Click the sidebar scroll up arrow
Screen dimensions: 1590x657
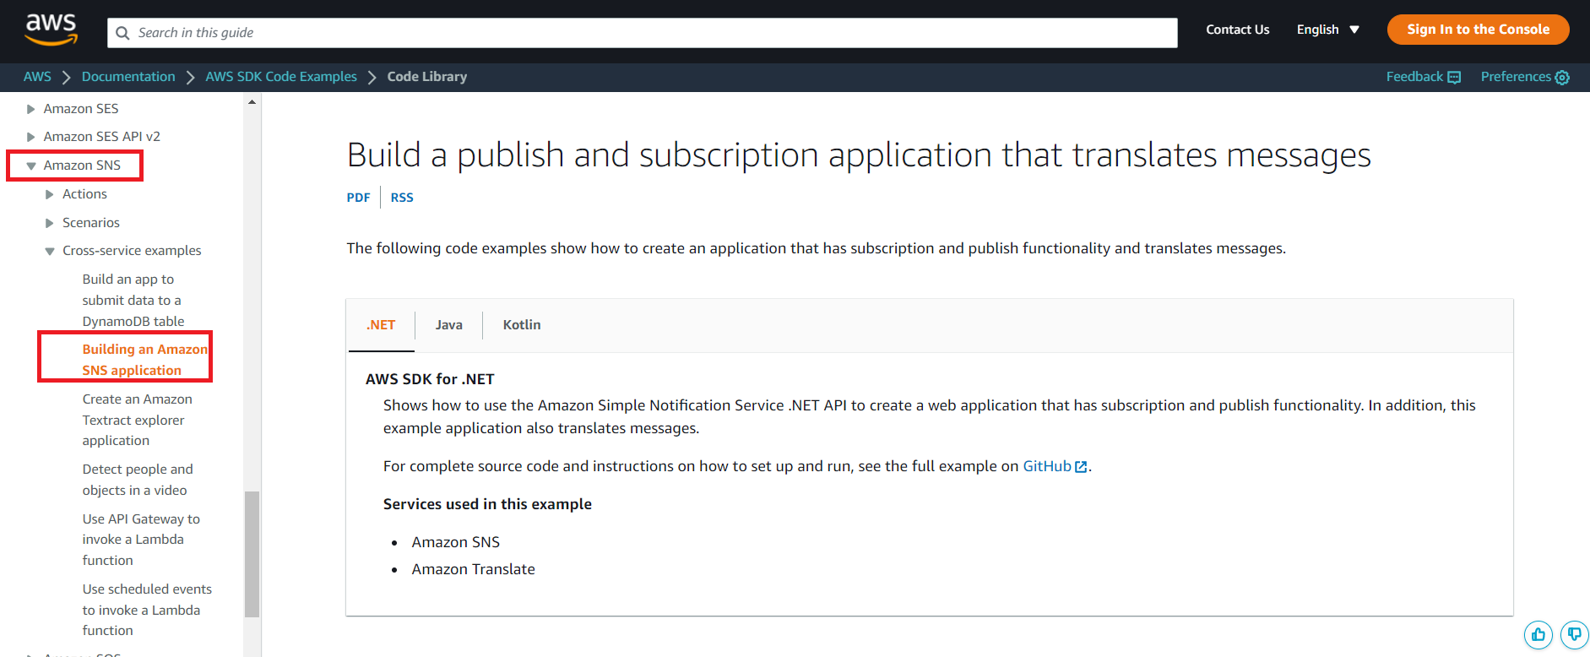[x=252, y=102]
